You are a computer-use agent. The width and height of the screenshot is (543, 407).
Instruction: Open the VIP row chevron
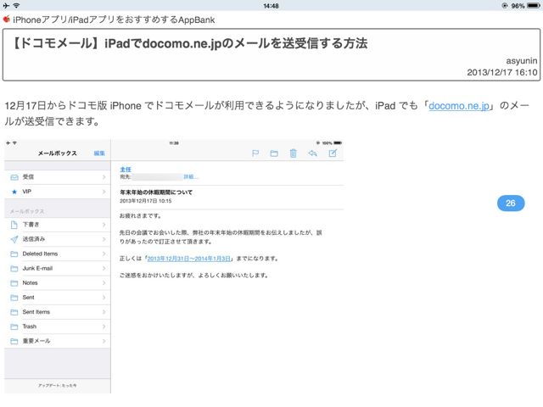pos(104,192)
